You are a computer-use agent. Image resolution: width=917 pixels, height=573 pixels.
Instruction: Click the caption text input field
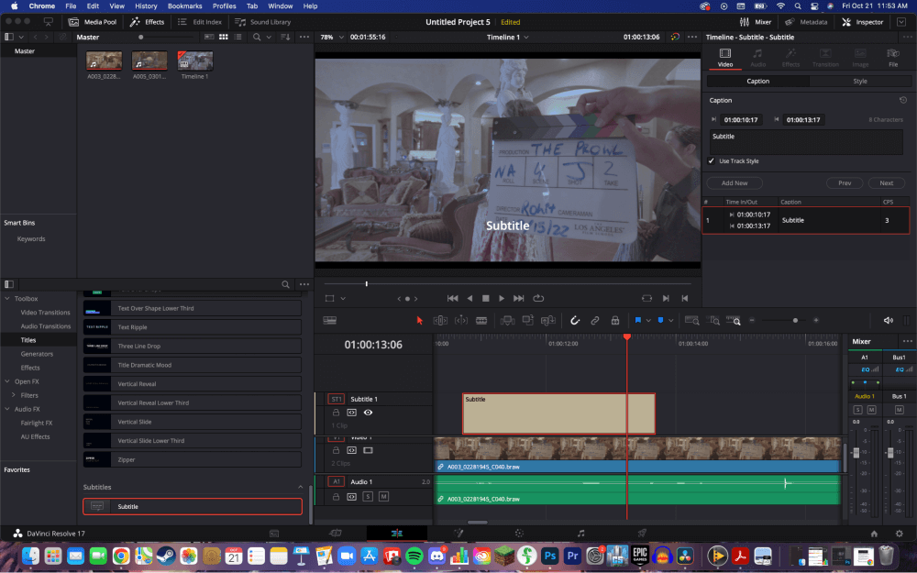806,142
